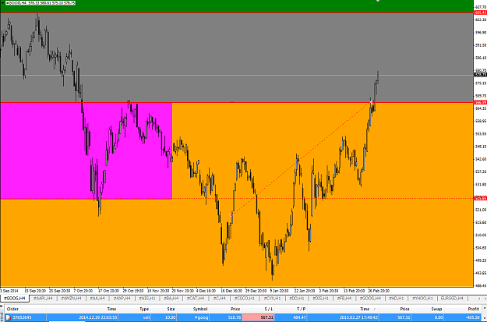Click the 16 Dec 16:30 time axis label
Viewport: 487px width, 322px height.
click(231, 291)
